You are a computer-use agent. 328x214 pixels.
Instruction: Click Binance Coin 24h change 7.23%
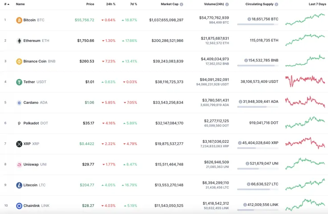pyautogui.click(x=109, y=61)
